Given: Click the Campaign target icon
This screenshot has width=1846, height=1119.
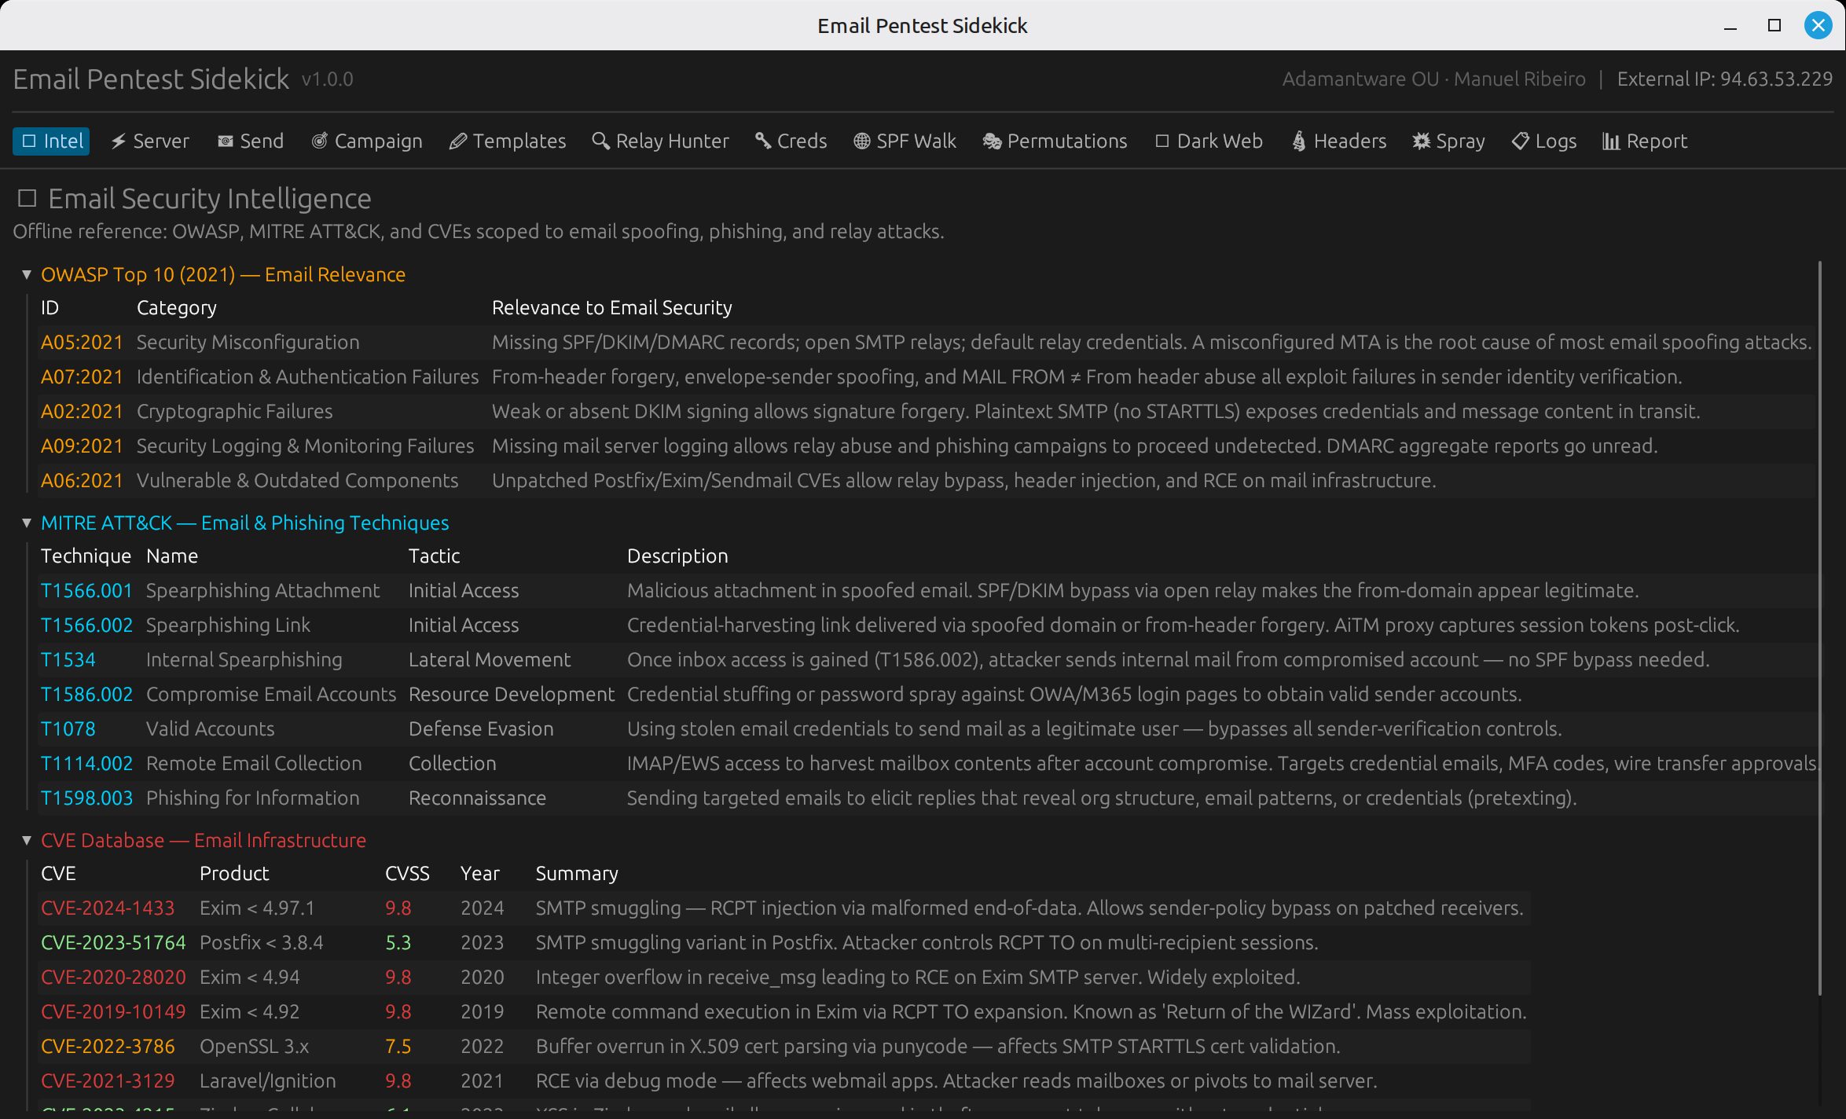Looking at the screenshot, I should (320, 141).
